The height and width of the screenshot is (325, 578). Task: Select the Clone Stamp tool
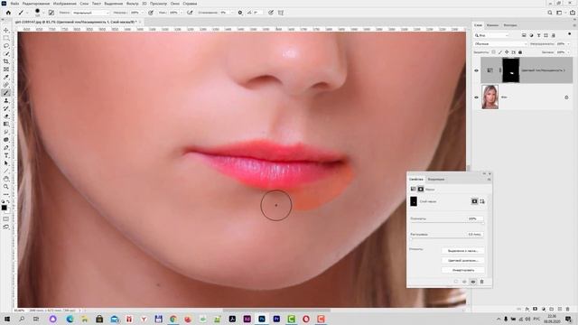tap(6, 100)
